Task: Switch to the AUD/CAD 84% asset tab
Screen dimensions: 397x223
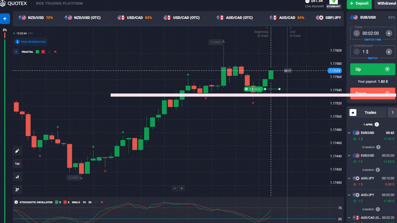Action: 287,18
